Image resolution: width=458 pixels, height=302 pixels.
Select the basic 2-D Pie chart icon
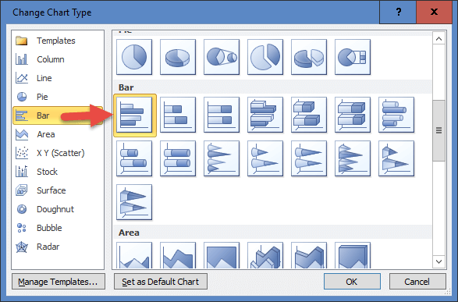134,57
